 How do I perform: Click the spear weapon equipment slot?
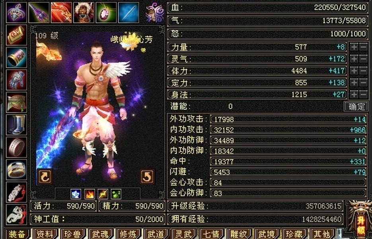point(39,12)
